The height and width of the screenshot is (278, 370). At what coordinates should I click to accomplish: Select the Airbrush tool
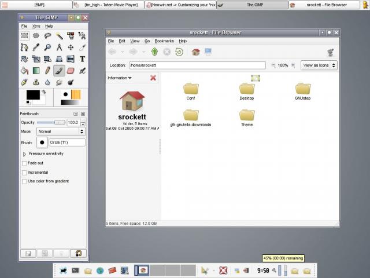tap(82, 71)
